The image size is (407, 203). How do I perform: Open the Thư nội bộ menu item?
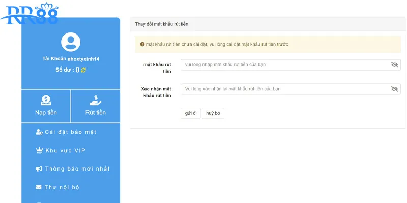pos(62,187)
